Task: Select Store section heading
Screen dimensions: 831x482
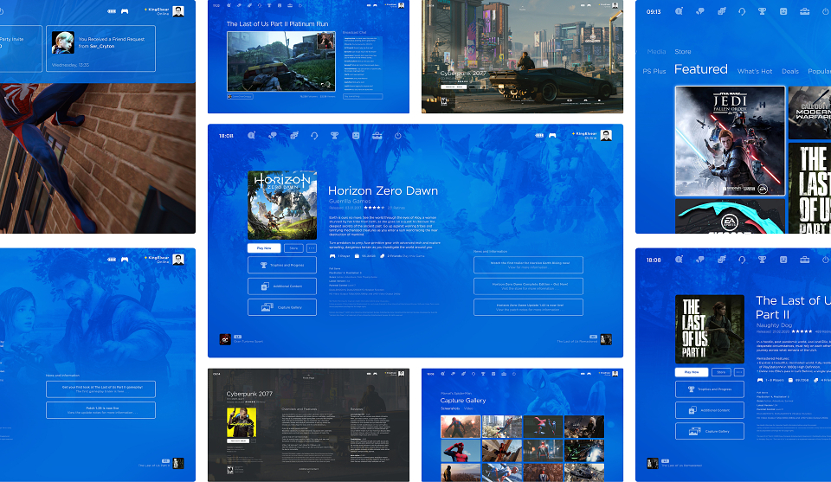Action: click(683, 51)
